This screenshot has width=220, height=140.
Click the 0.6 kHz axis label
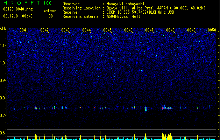tap(3, 133)
